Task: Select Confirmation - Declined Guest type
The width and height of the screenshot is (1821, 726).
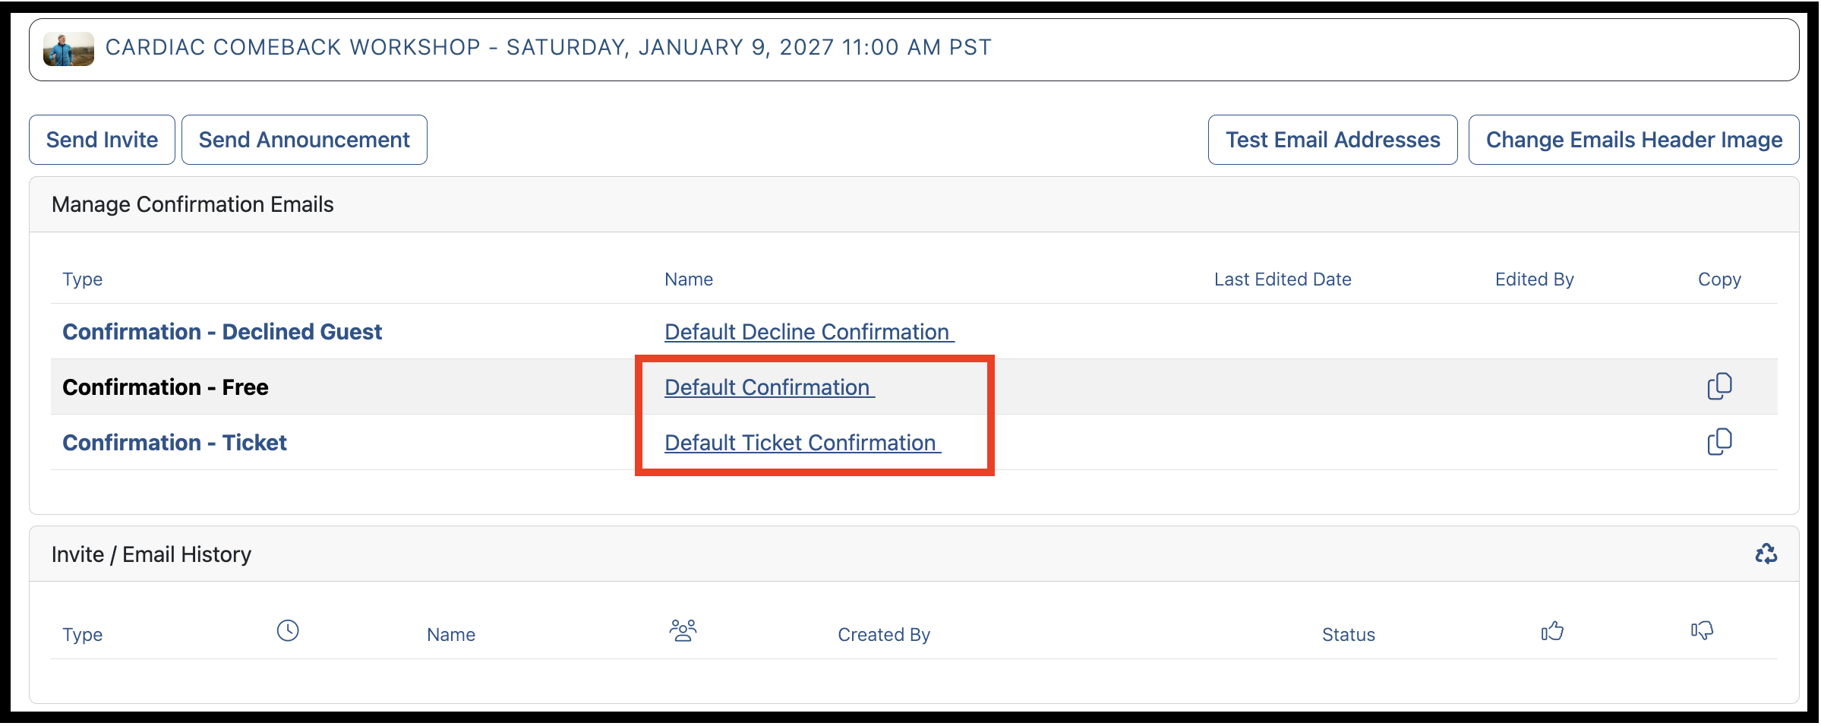Action: point(222,332)
